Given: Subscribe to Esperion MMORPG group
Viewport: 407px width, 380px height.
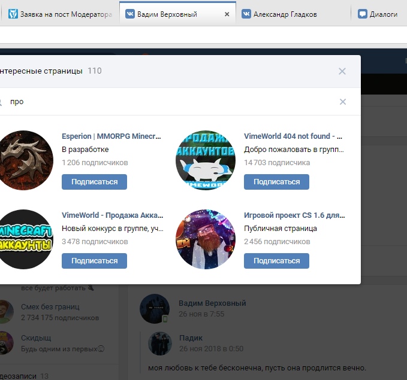Looking at the screenshot, I should coord(94,182).
